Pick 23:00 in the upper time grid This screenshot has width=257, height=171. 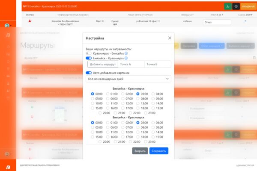(145, 113)
